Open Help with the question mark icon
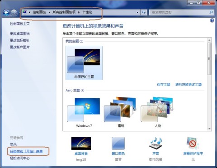 point(212,20)
